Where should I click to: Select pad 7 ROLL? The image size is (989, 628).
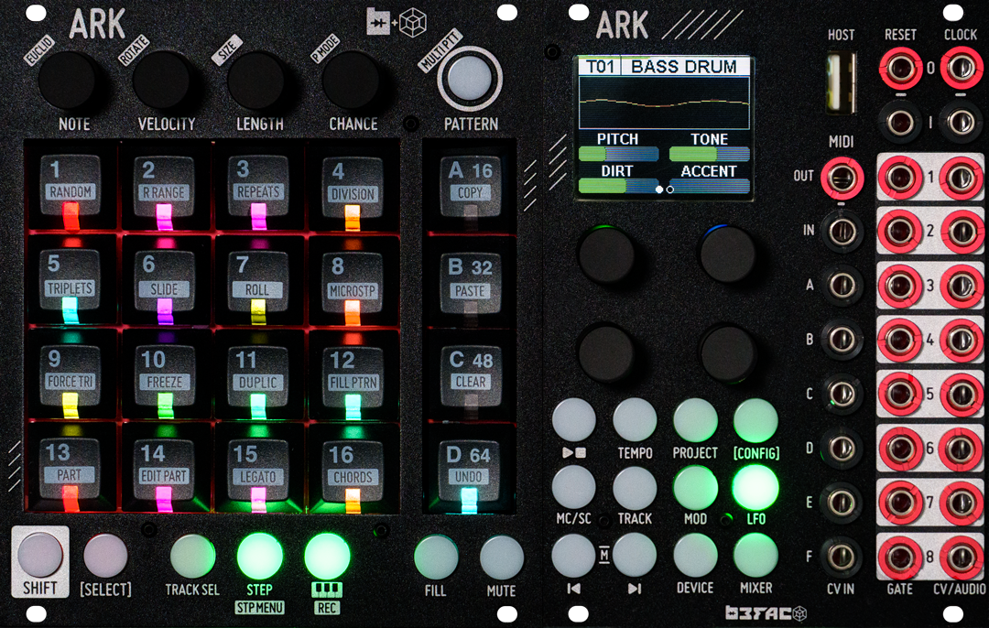pyautogui.click(x=257, y=281)
